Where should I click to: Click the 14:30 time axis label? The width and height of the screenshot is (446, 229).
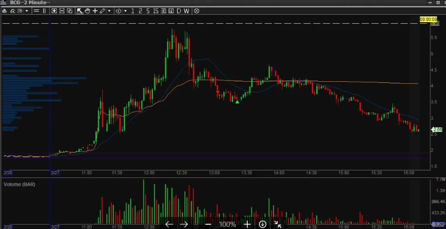pyautogui.click(x=311, y=173)
